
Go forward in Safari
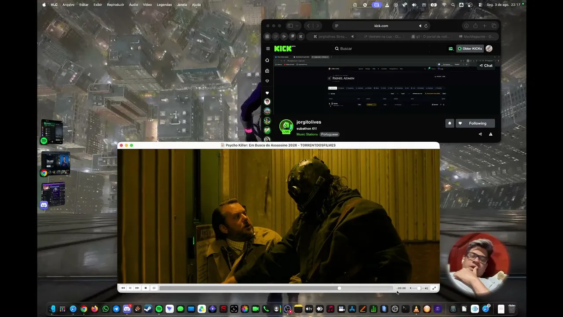[x=318, y=26]
